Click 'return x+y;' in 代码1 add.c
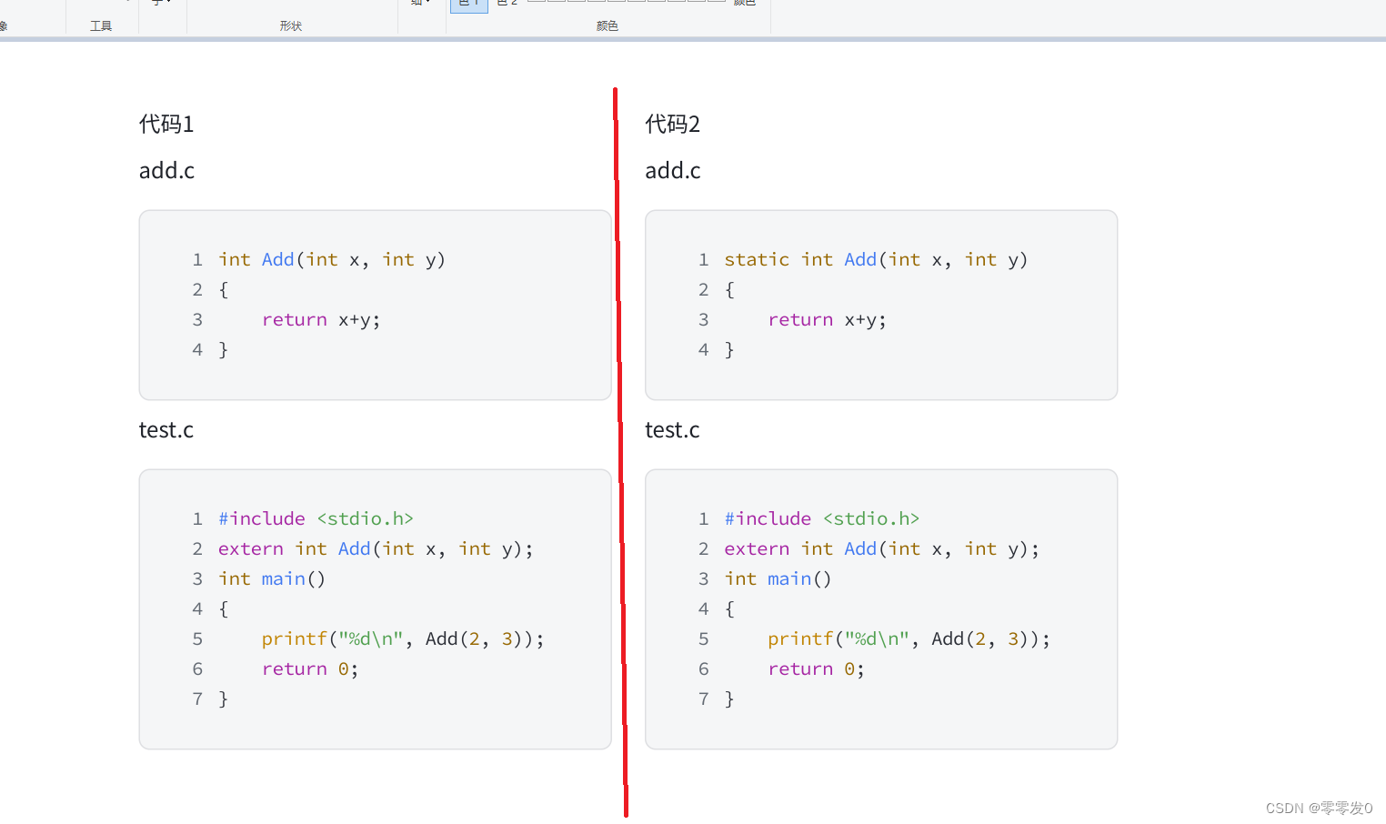The width and height of the screenshot is (1386, 824). pyautogui.click(x=321, y=319)
